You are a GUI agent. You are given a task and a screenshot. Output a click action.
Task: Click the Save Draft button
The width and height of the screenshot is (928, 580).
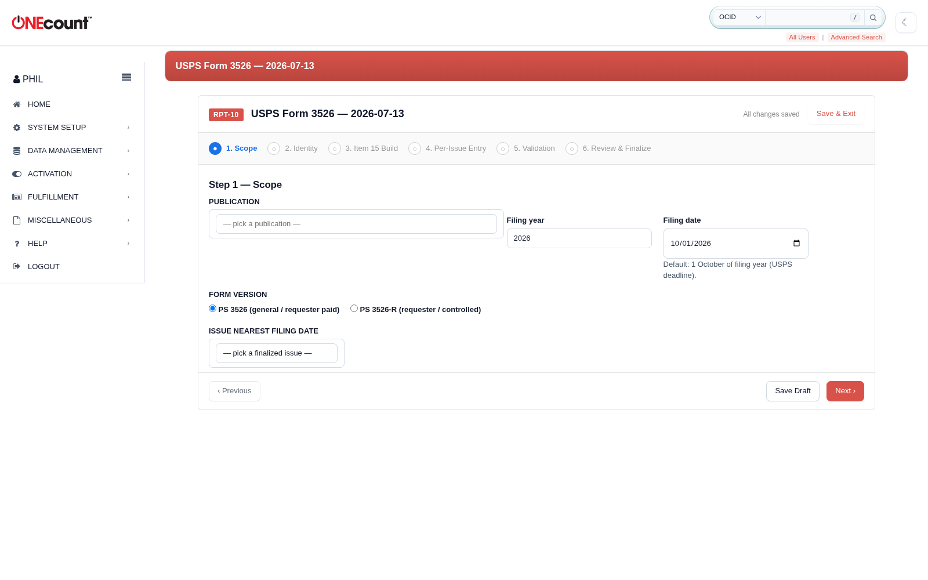(793, 391)
